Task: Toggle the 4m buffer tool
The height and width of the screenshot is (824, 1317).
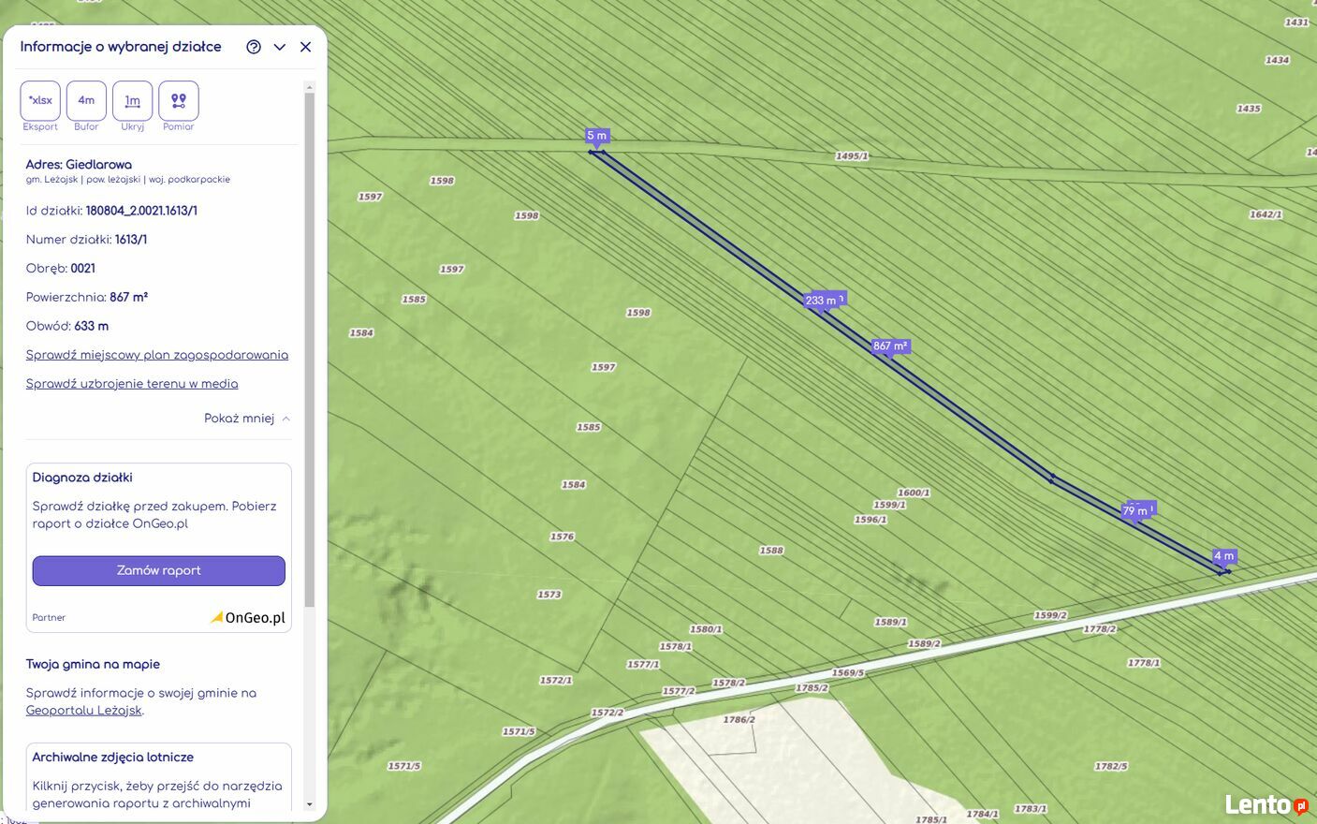Action: (x=86, y=100)
